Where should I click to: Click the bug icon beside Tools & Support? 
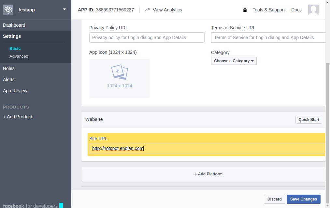coord(245,10)
